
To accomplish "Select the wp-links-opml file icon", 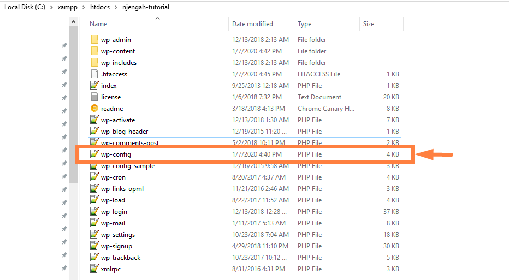I will click(x=94, y=188).
